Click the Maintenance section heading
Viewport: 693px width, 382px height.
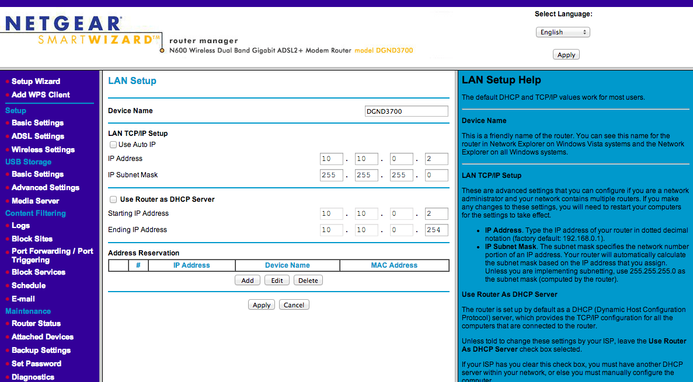(28, 311)
